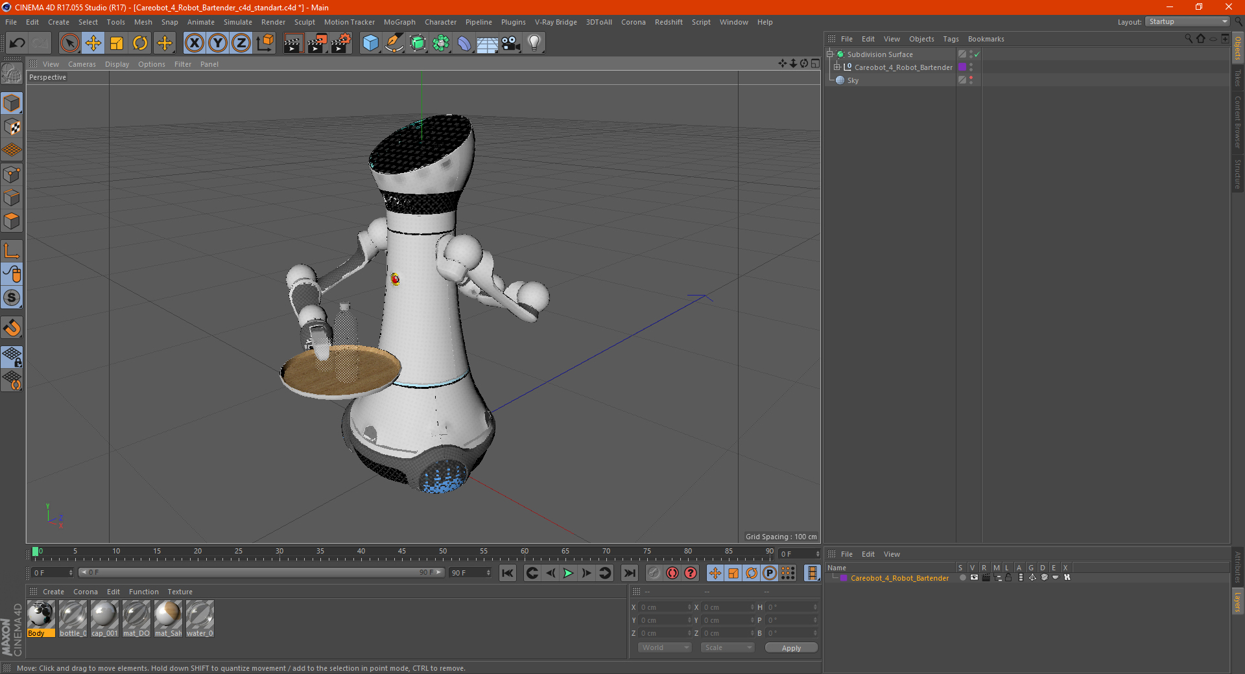Viewport: 1245px width, 674px height.
Task: Open the viewport Display menu
Action: tap(117, 64)
